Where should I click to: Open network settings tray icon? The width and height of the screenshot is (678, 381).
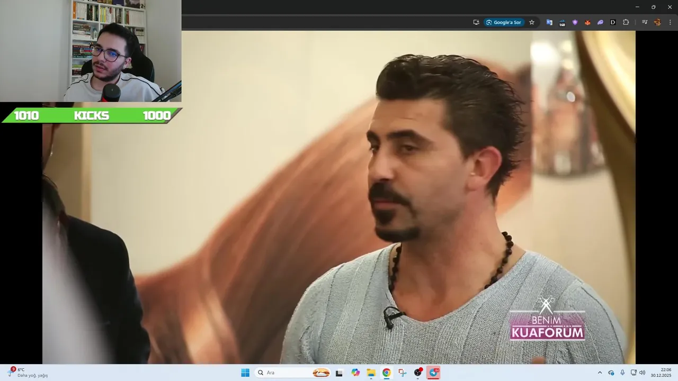tap(634, 373)
